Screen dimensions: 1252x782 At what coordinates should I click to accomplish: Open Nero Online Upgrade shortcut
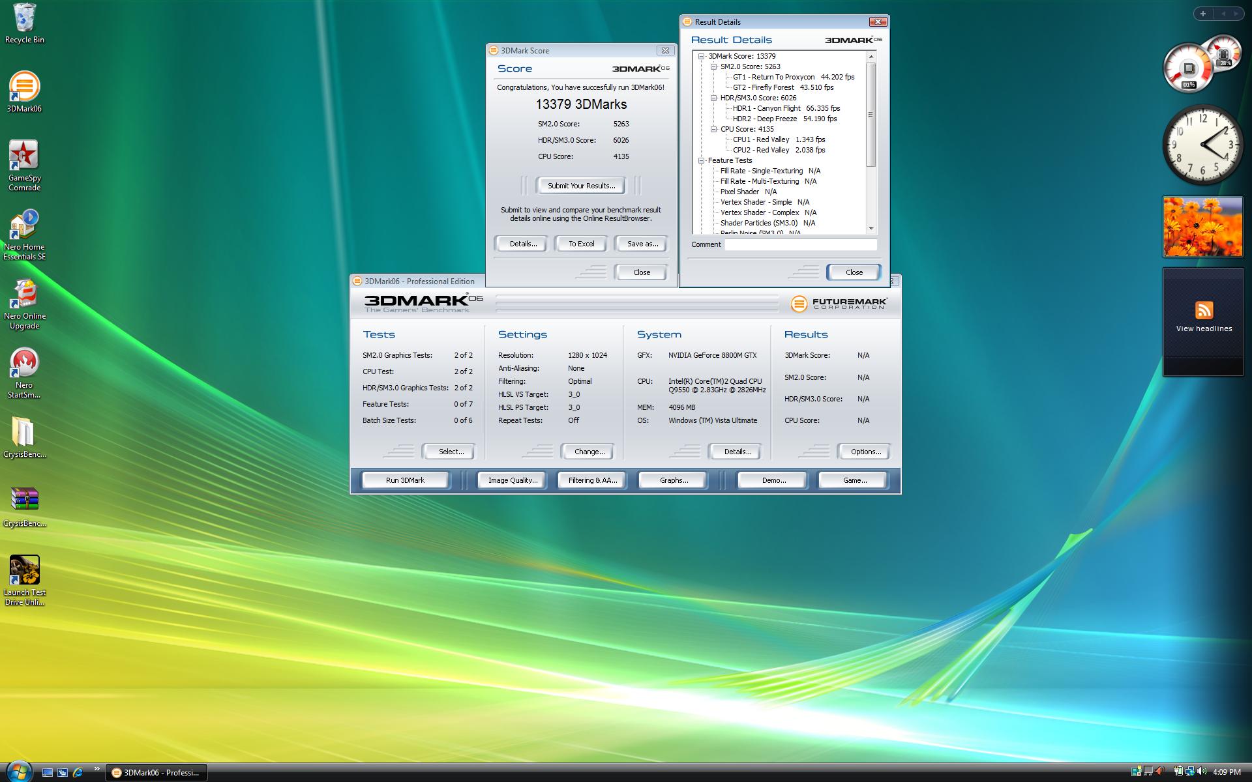tap(24, 304)
